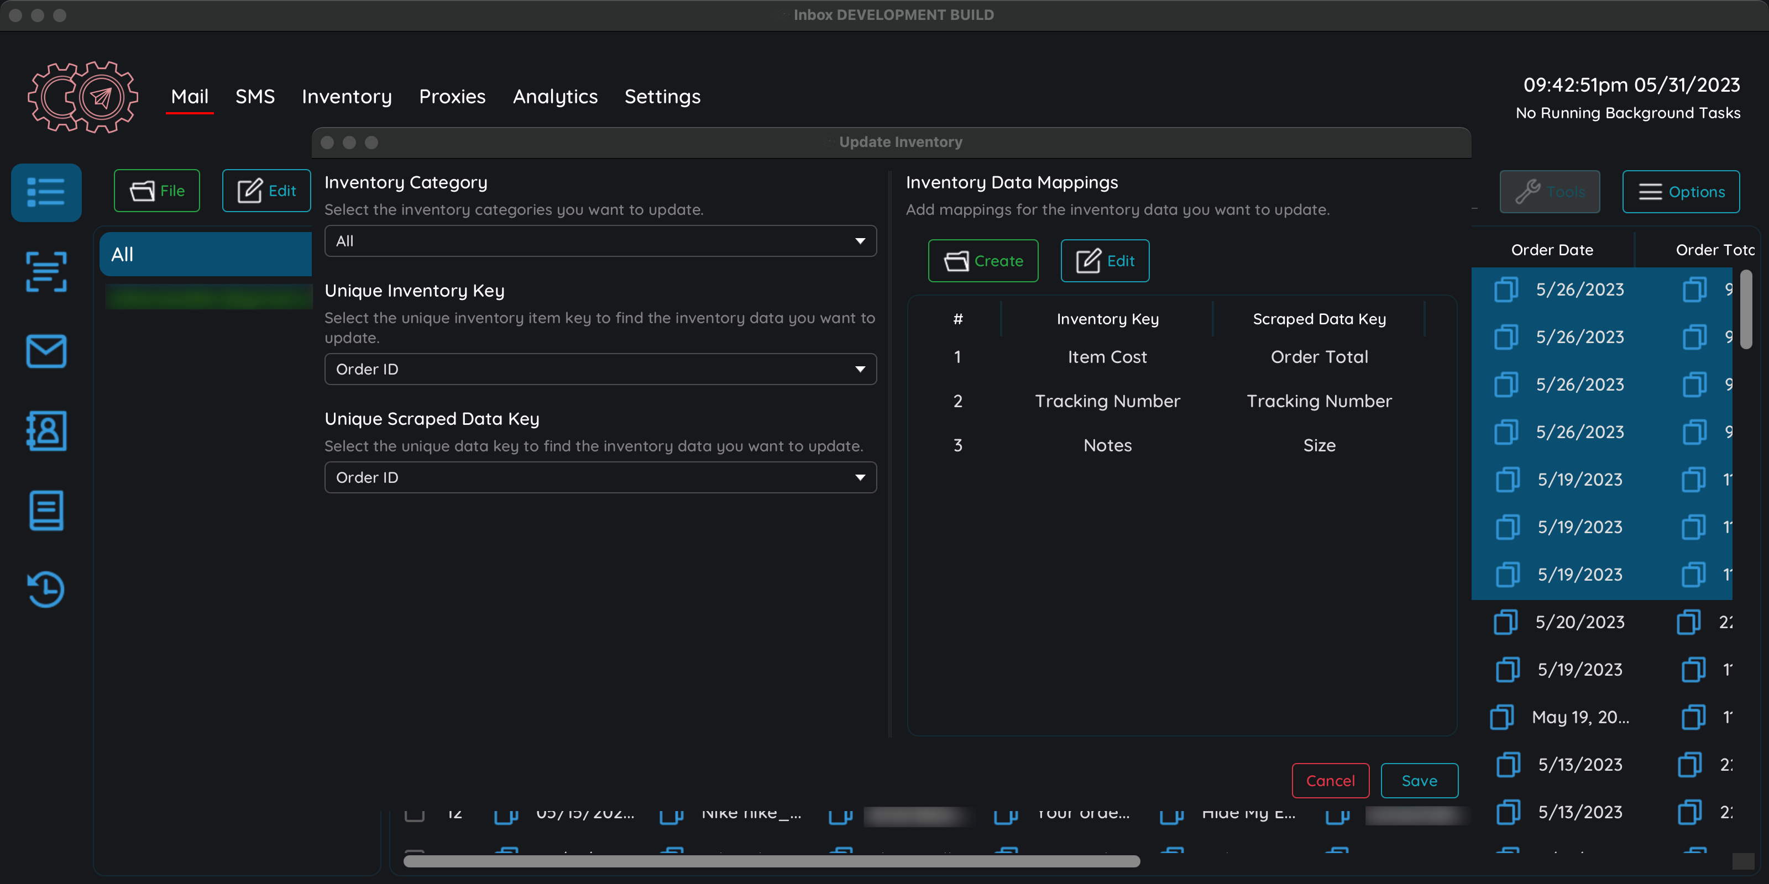Viewport: 1769px width, 884px height.
Task: Copy order total in 5/20/2023 row
Action: pos(1689,622)
